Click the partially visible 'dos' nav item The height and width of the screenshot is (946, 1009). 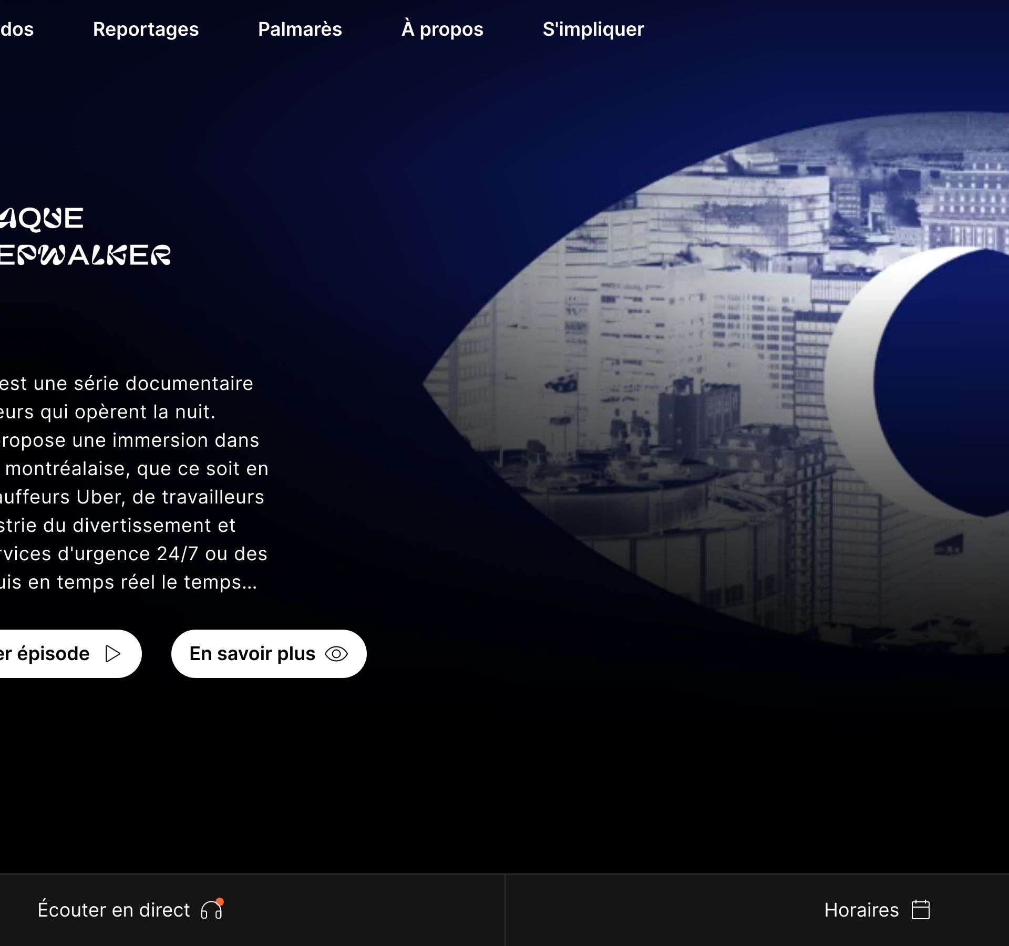[17, 29]
